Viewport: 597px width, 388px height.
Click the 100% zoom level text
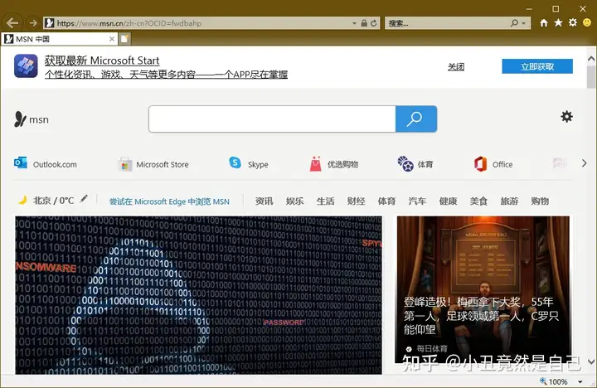(558, 381)
